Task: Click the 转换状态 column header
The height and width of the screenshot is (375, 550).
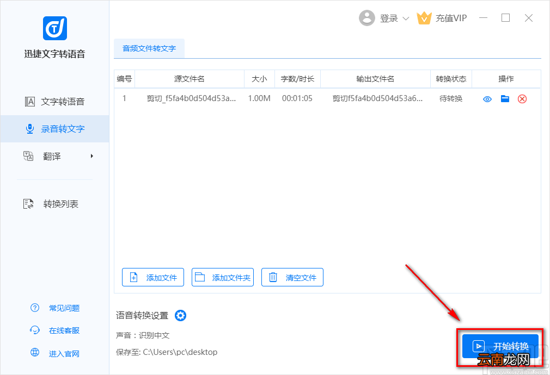Action: point(451,79)
